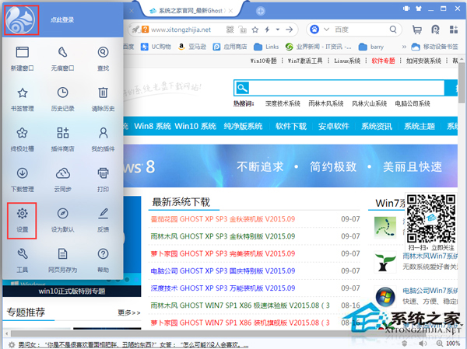Select 打印 print option

coord(103,180)
